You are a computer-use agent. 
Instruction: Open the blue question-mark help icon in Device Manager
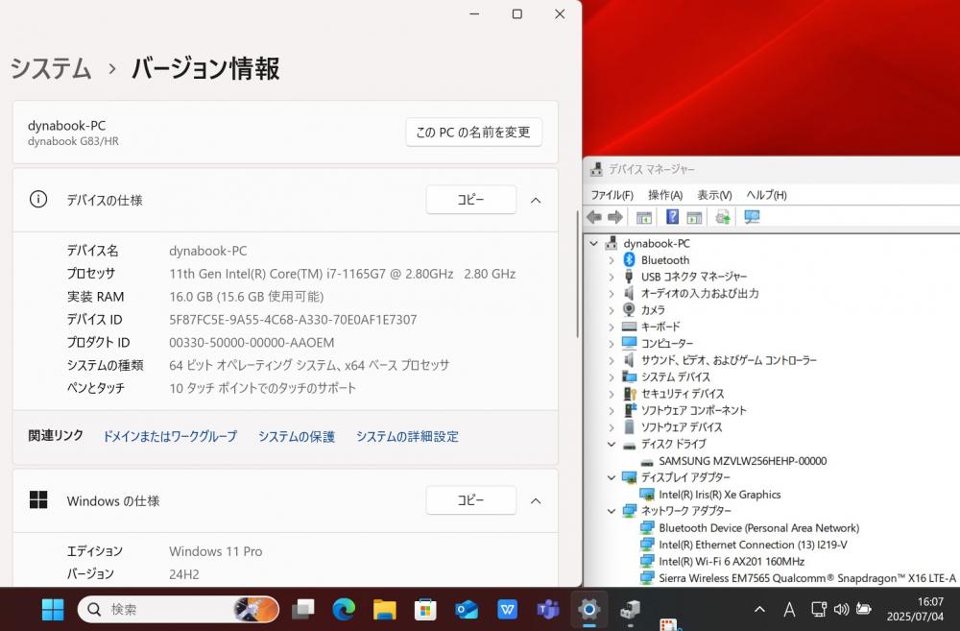[672, 217]
